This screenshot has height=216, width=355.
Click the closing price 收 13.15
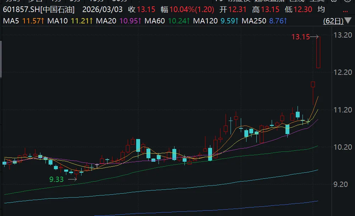click(x=142, y=10)
